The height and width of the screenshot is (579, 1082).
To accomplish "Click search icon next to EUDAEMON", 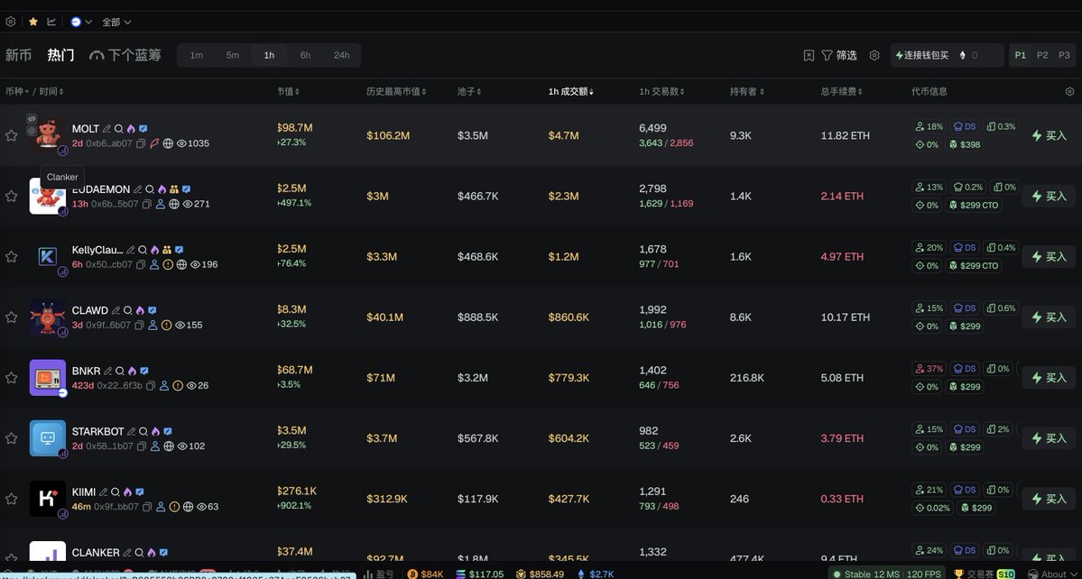I will tap(150, 189).
